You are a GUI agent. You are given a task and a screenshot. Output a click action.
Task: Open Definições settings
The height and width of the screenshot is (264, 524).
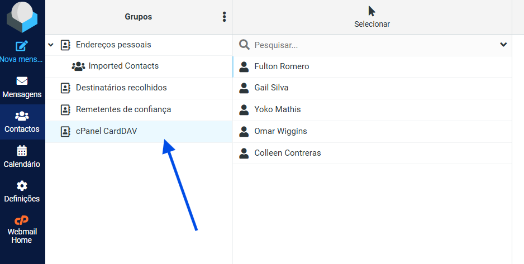(x=22, y=191)
